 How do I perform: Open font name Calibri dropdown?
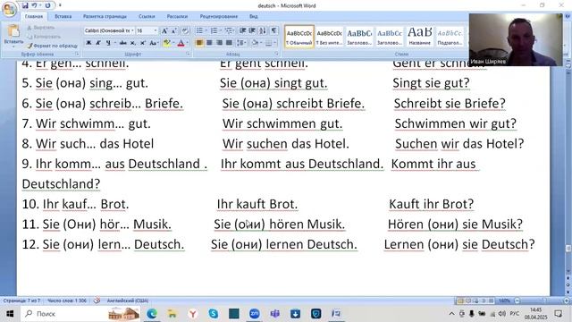pos(132,30)
